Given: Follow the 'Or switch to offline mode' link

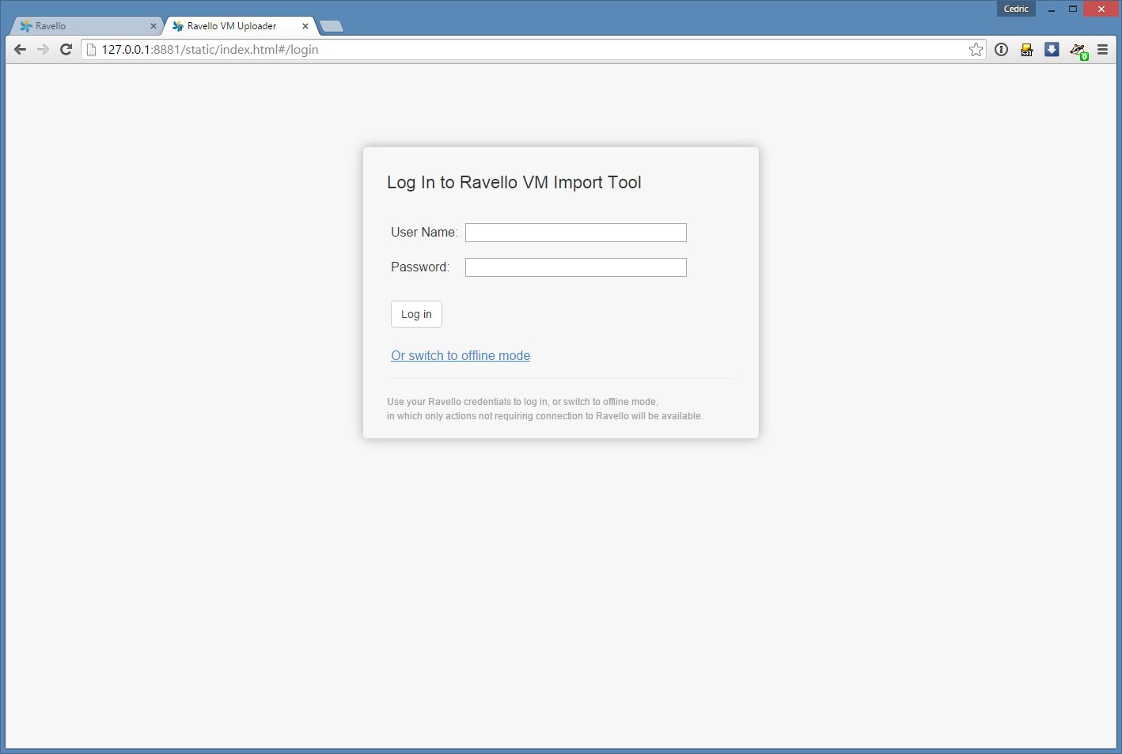Looking at the screenshot, I should point(461,356).
